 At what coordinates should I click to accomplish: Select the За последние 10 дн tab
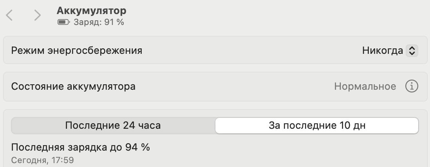[x=317, y=126]
